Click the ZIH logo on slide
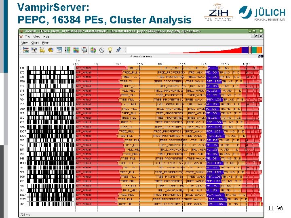Screen dimensions: 291x218 219,12
